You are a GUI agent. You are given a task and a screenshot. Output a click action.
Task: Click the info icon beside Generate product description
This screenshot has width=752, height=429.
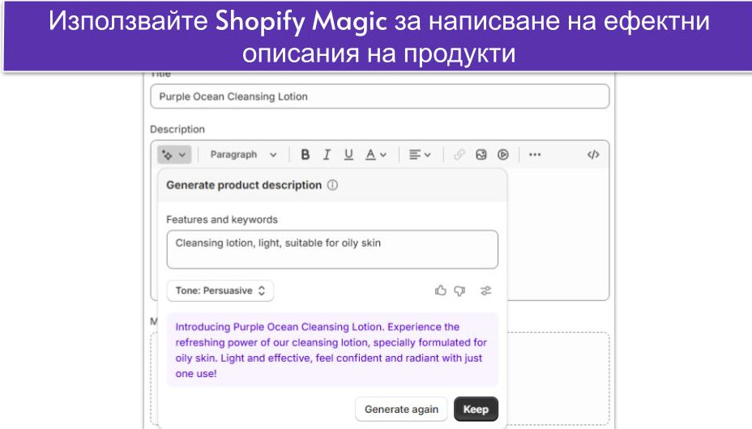coord(332,185)
